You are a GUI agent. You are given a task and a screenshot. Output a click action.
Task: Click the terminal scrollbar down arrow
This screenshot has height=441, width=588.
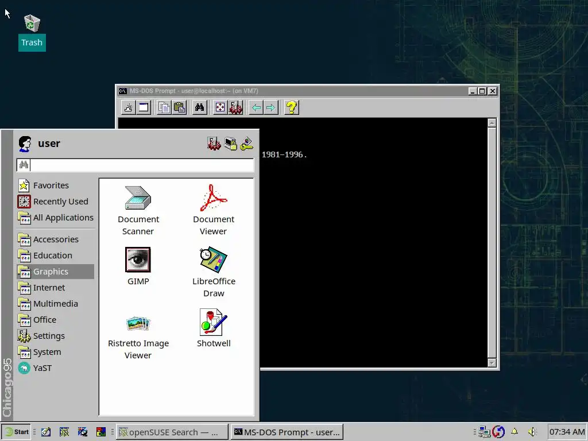click(492, 363)
